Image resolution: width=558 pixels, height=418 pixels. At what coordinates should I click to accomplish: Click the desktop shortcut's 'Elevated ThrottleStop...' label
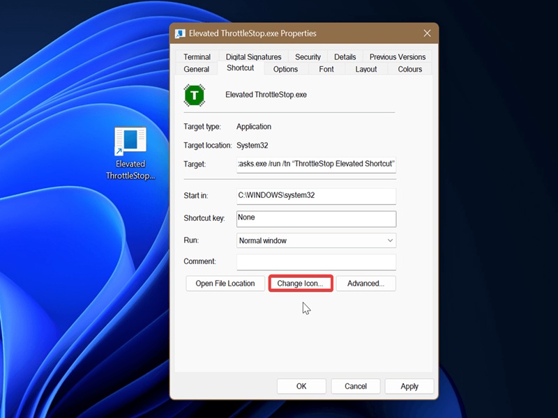point(130,170)
